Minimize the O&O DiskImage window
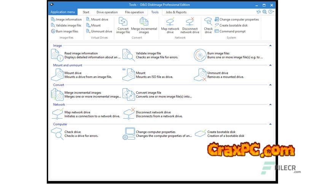 257,5
